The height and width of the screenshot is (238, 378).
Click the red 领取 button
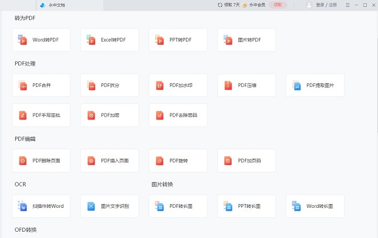click(278, 5)
